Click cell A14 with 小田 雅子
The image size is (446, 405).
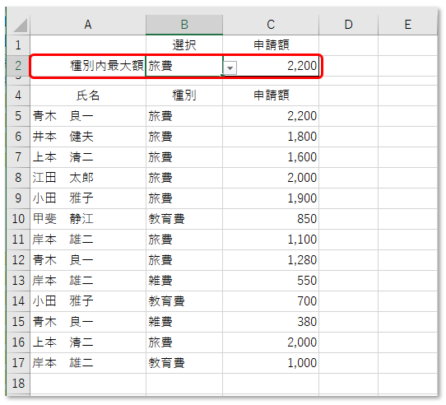click(x=88, y=301)
